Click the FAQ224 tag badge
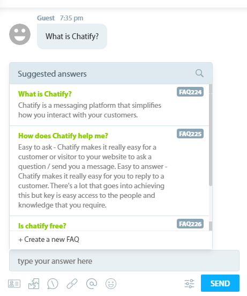 190,92
